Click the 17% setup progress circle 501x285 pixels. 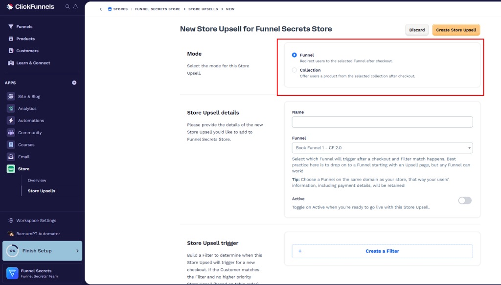pos(12,251)
